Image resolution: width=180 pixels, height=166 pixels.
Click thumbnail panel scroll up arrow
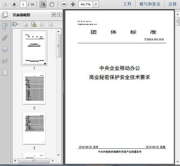(58, 32)
